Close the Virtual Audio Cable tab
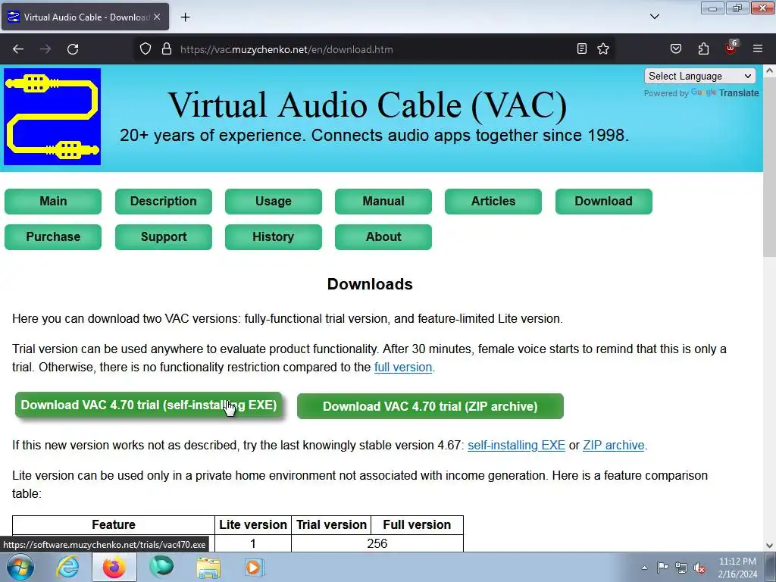 157,17
